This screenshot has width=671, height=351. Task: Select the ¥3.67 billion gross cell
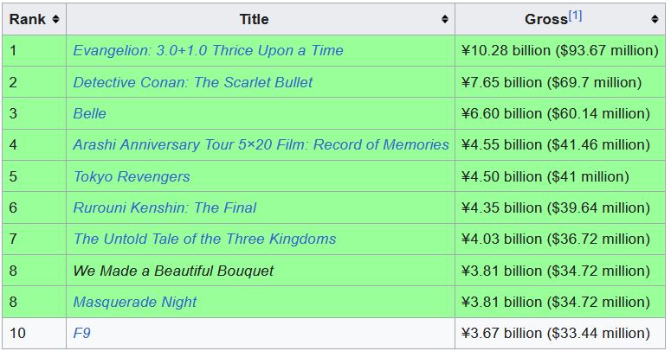click(x=560, y=333)
